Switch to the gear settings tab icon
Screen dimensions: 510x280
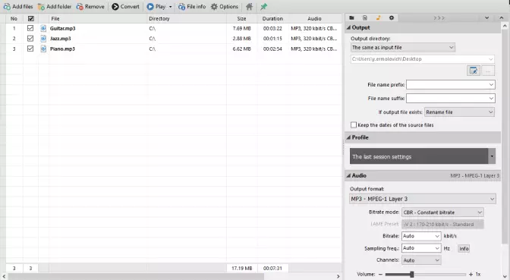392,18
